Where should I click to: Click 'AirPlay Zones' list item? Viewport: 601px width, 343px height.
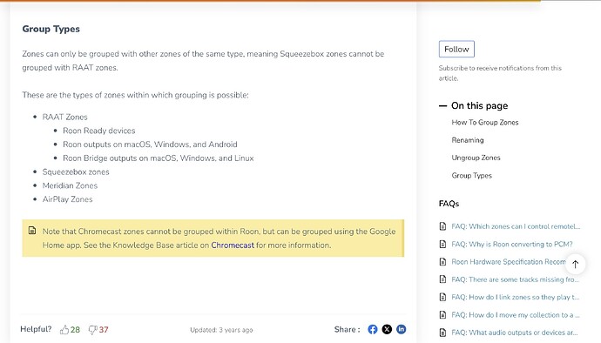pos(67,199)
